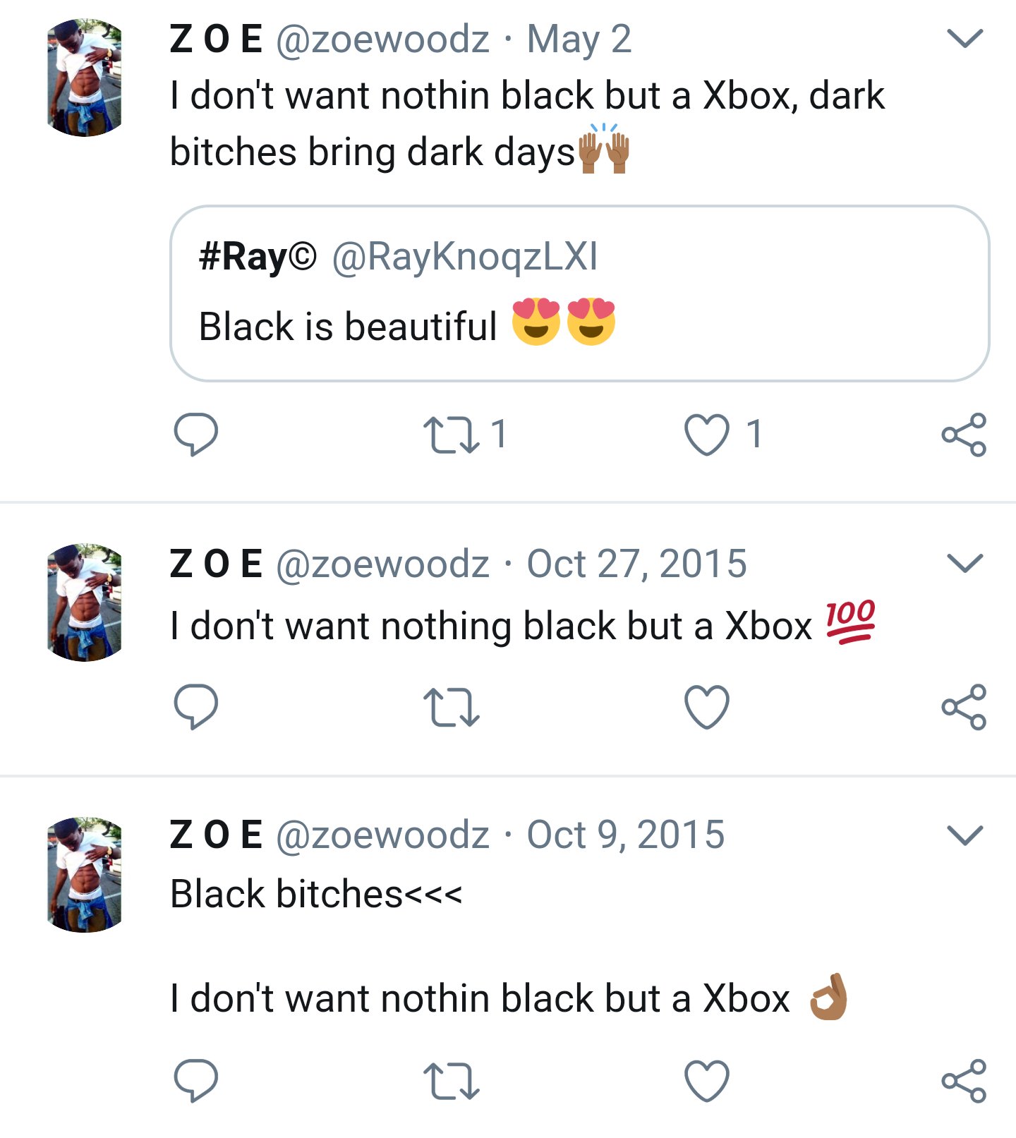Tap profile picture on Oct 9, 2015 tweet
The width and height of the screenshot is (1016, 1138).
(85, 875)
